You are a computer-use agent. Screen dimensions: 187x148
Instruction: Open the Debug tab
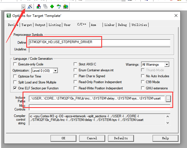(122, 25)
